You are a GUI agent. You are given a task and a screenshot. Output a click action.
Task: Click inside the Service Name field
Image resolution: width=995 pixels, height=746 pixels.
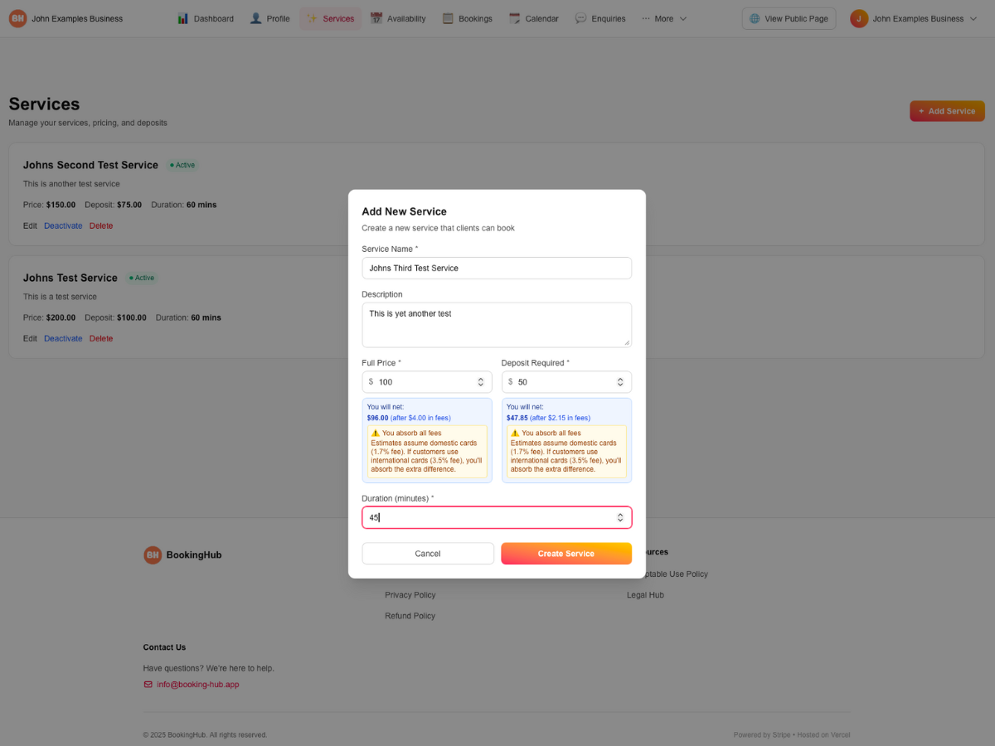tap(496, 268)
